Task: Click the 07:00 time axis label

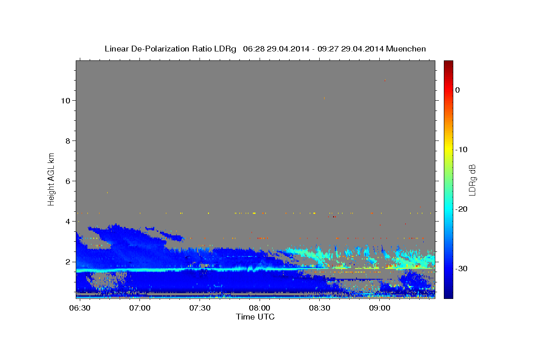Action: [140, 308]
